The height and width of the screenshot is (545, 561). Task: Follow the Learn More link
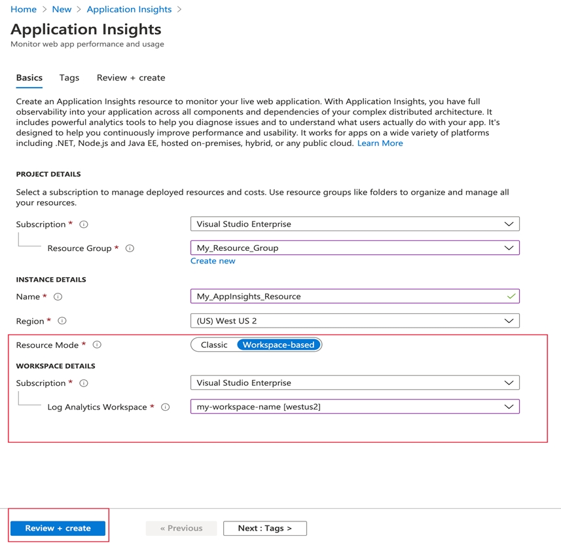[x=380, y=143]
